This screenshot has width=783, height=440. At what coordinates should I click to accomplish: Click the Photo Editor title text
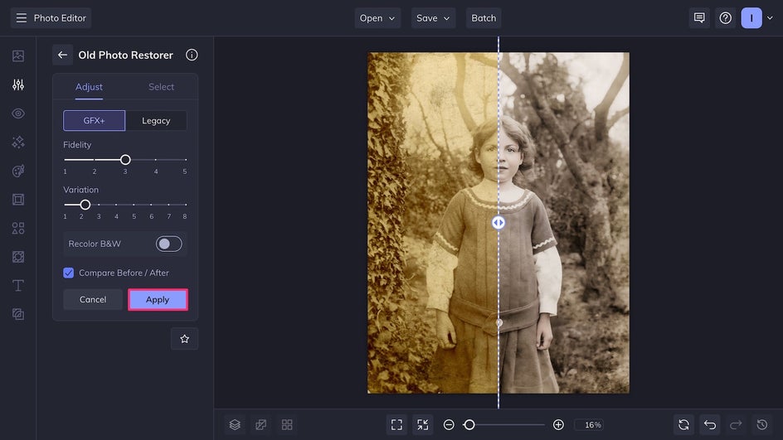coord(60,18)
